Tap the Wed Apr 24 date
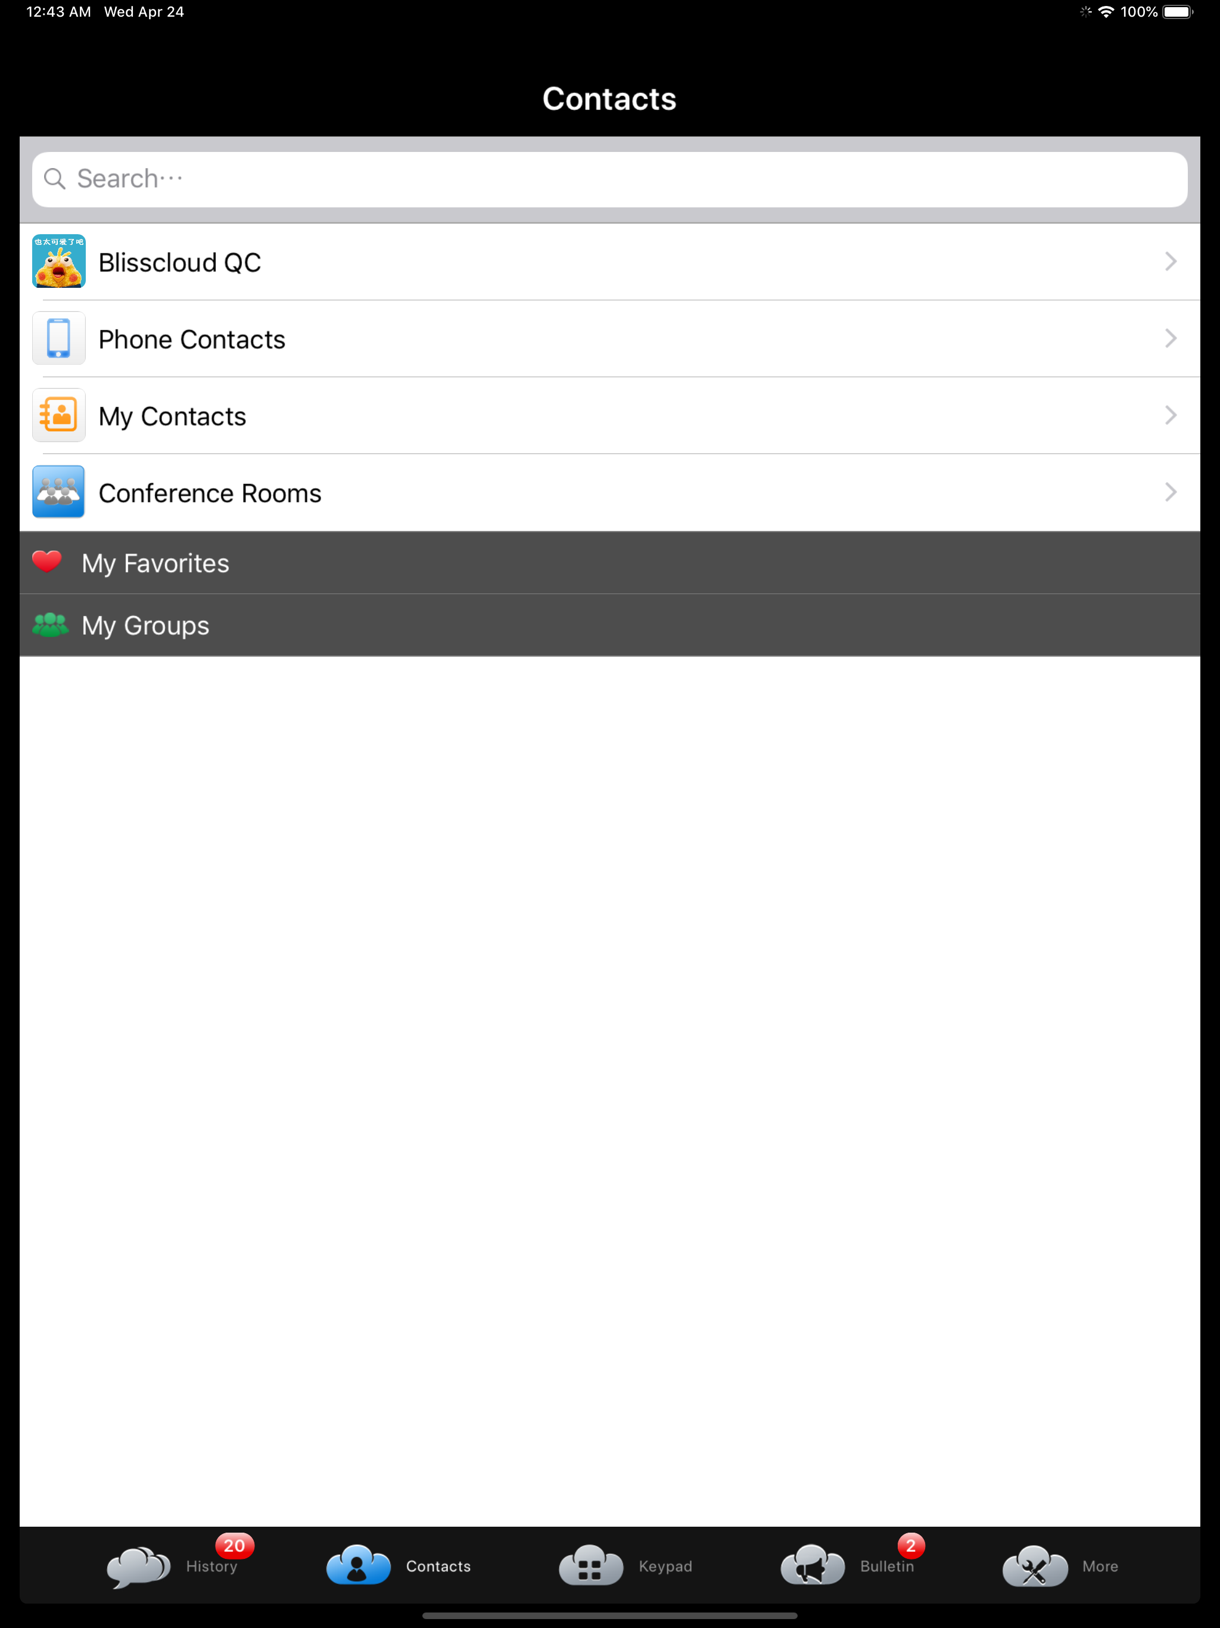Viewport: 1220px width, 1628px height. pos(144,12)
